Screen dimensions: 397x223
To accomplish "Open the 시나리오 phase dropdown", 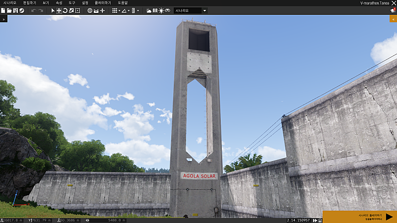I will pos(191,10).
